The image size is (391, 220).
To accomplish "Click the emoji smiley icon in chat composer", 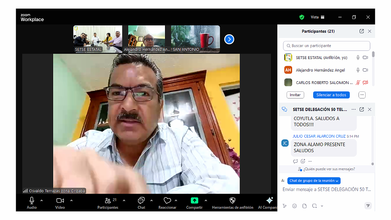I will tap(294, 206).
